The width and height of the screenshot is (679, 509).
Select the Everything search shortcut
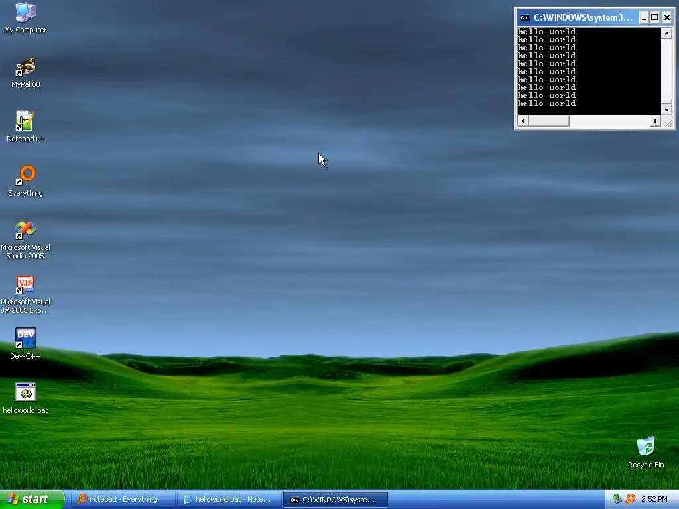point(25,181)
